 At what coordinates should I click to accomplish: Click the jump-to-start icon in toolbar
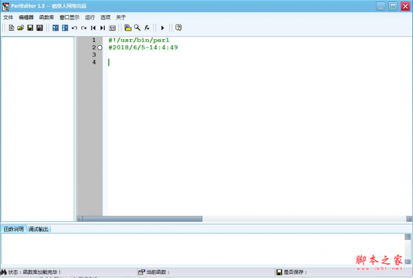point(93,27)
